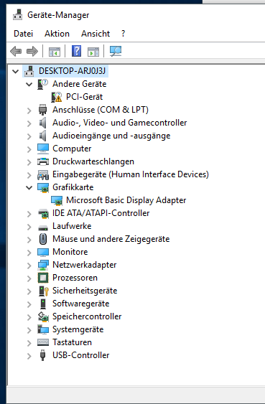Screen dimensions: 265x404
Task: Collapse the Andere Geräte node
Action: pos(29,84)
